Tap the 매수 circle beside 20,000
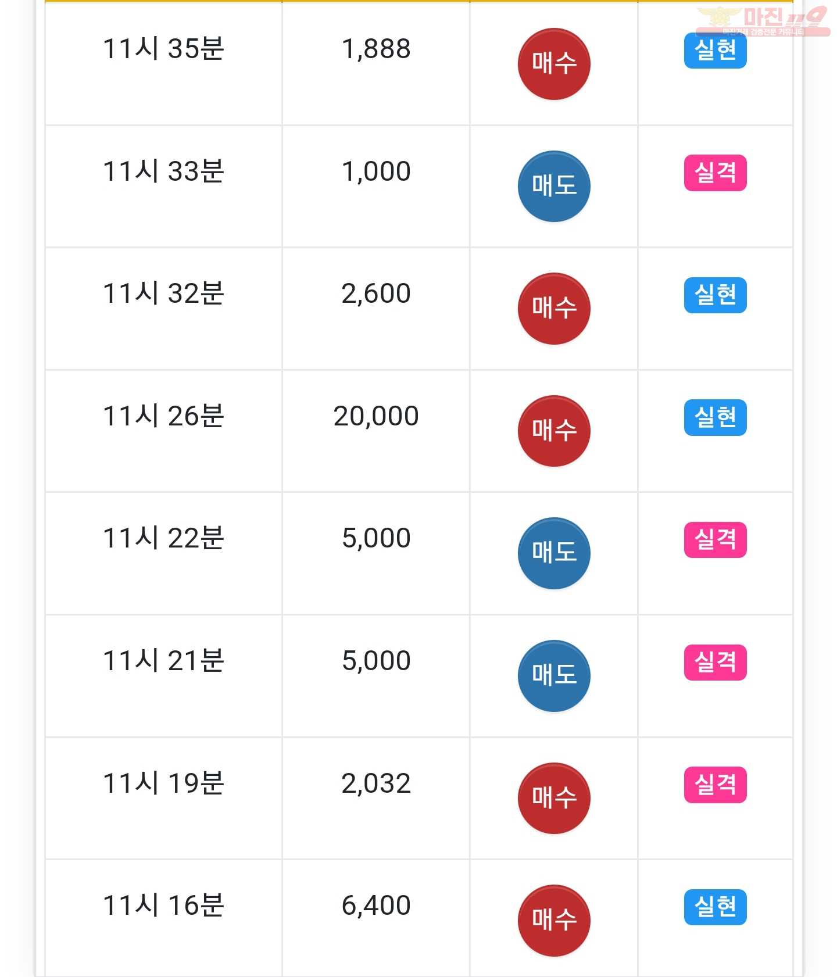837x977 pixels. coord(553,431)
